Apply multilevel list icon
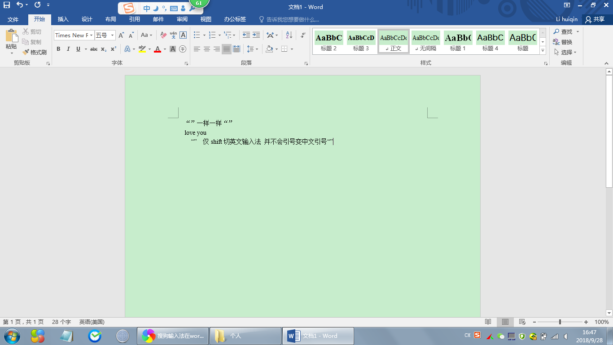613x345 pixels. click(x=228, y=35)
